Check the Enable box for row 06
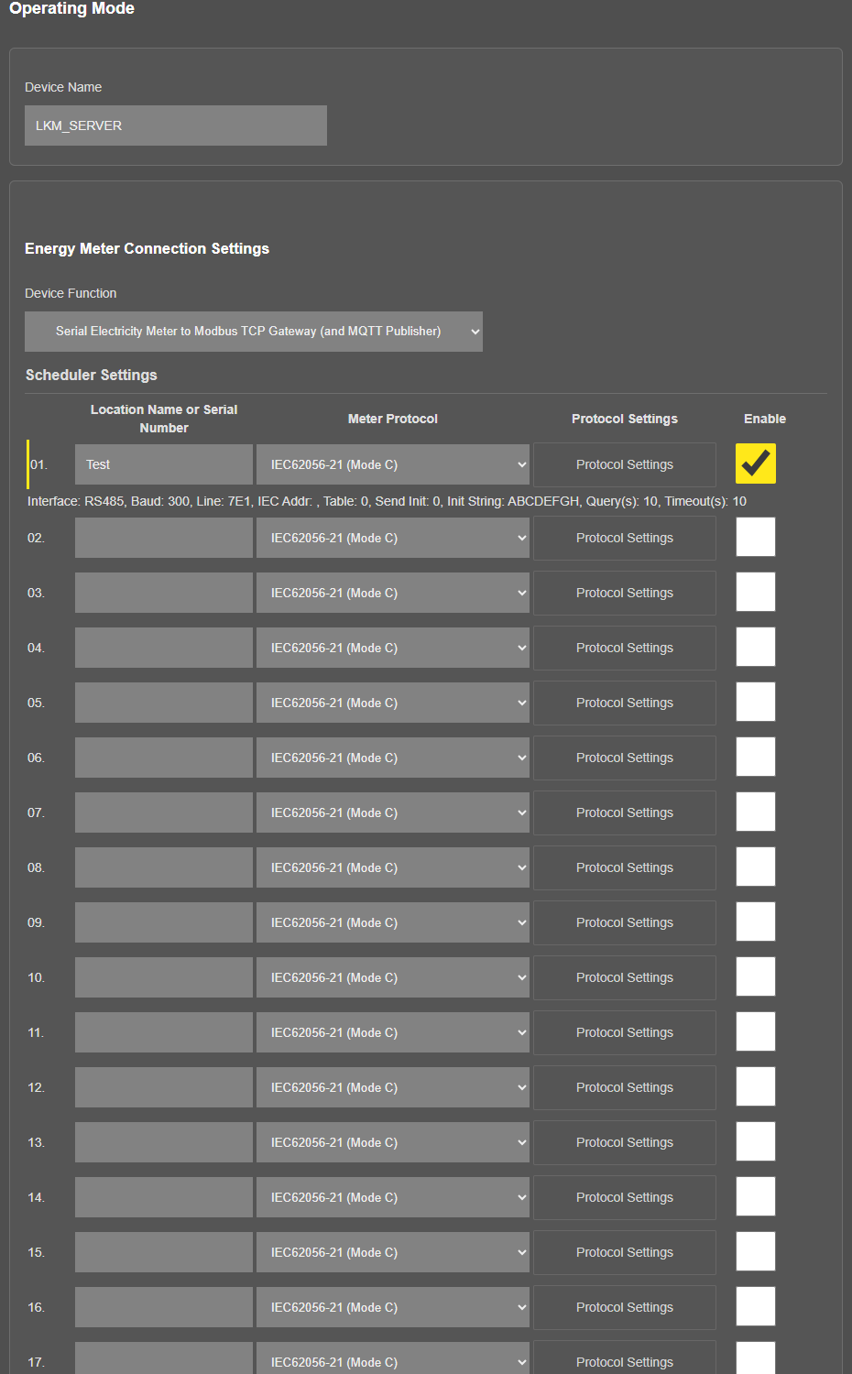 coord(756,757)
